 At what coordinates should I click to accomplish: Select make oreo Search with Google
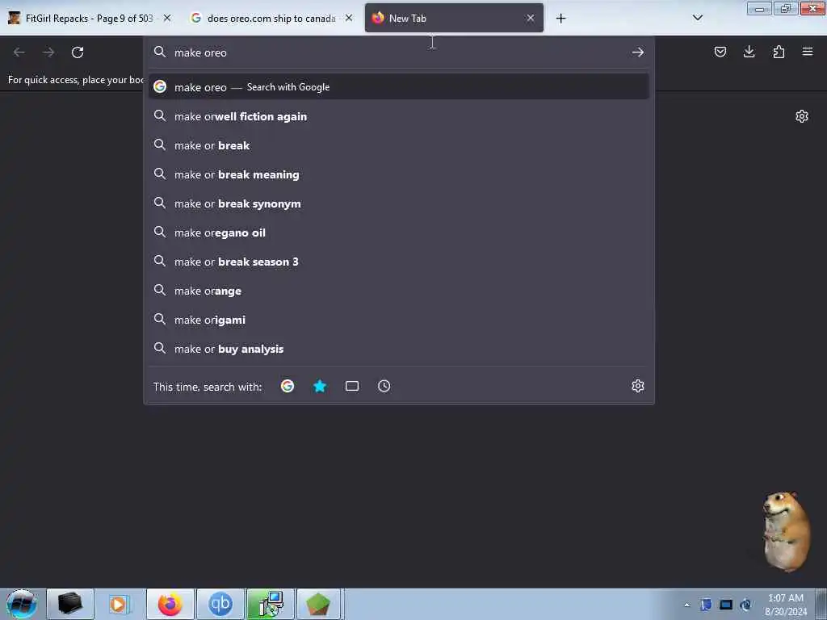[x=398, y=87]
